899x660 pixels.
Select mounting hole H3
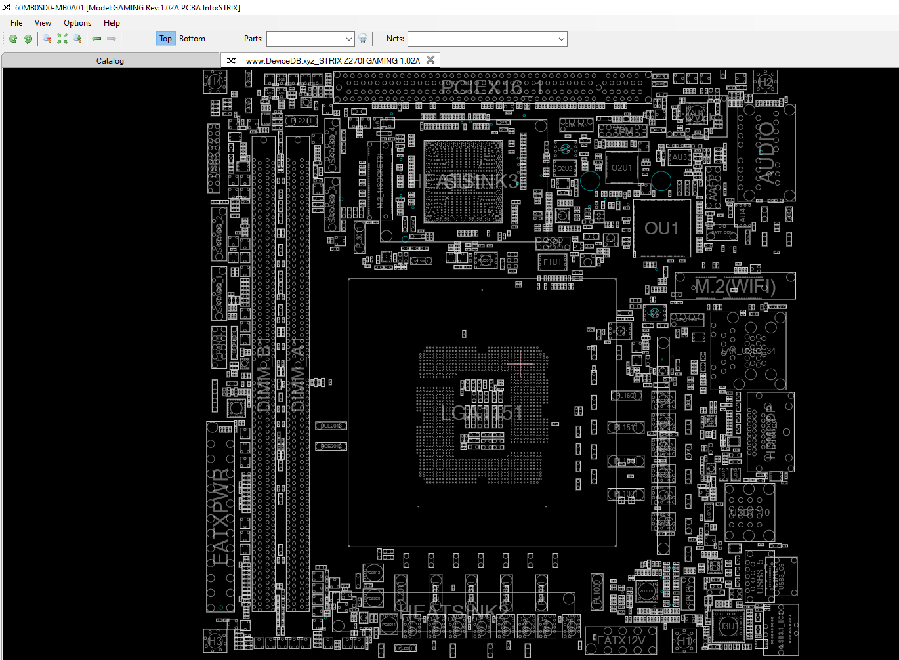(x=216, y=640)
